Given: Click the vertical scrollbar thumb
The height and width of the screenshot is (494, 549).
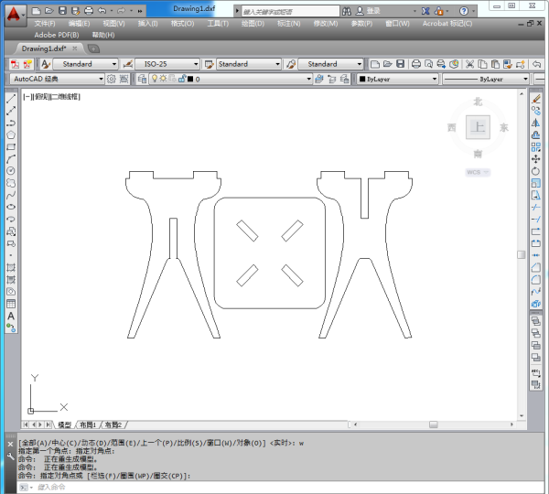Looking at the screenshot, I should (521, 254).
